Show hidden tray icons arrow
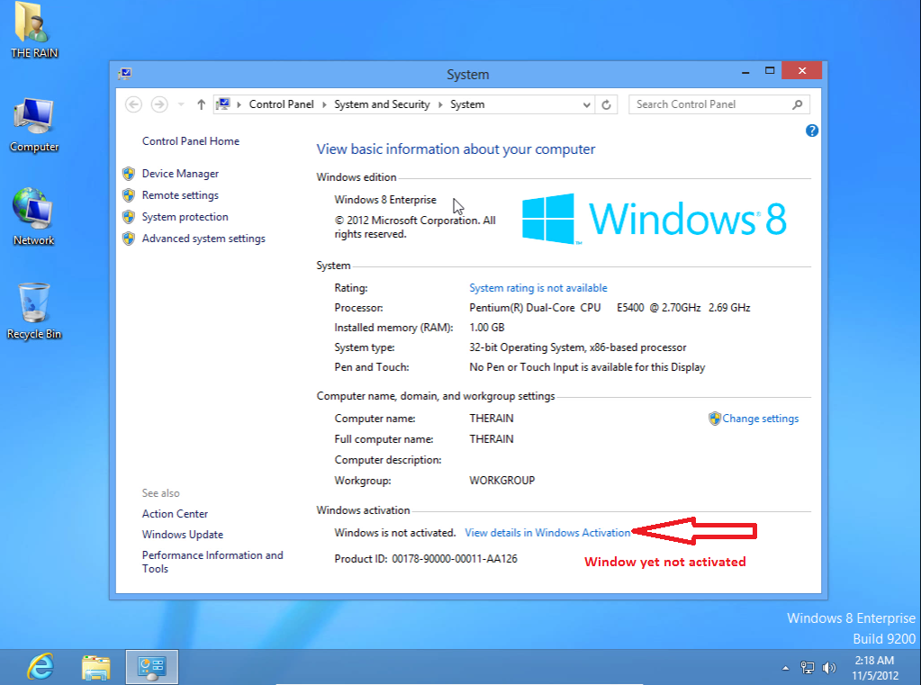Screen dimensions: 921x685 click(x=785, y=668)
